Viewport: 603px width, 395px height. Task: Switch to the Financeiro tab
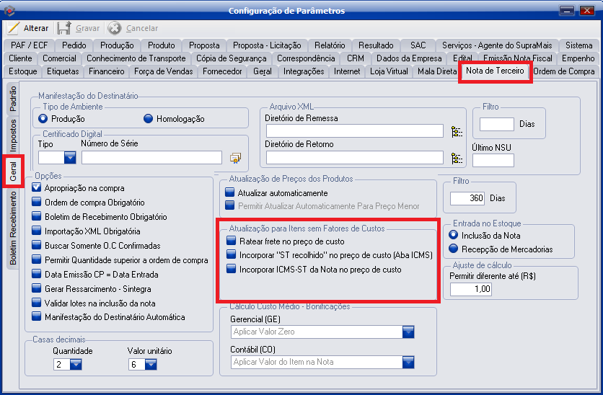coord(106,71)
